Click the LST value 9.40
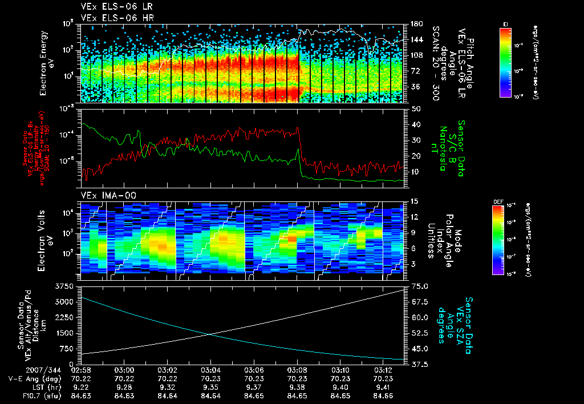Screen dimensions: 584x404 point(340,387)
